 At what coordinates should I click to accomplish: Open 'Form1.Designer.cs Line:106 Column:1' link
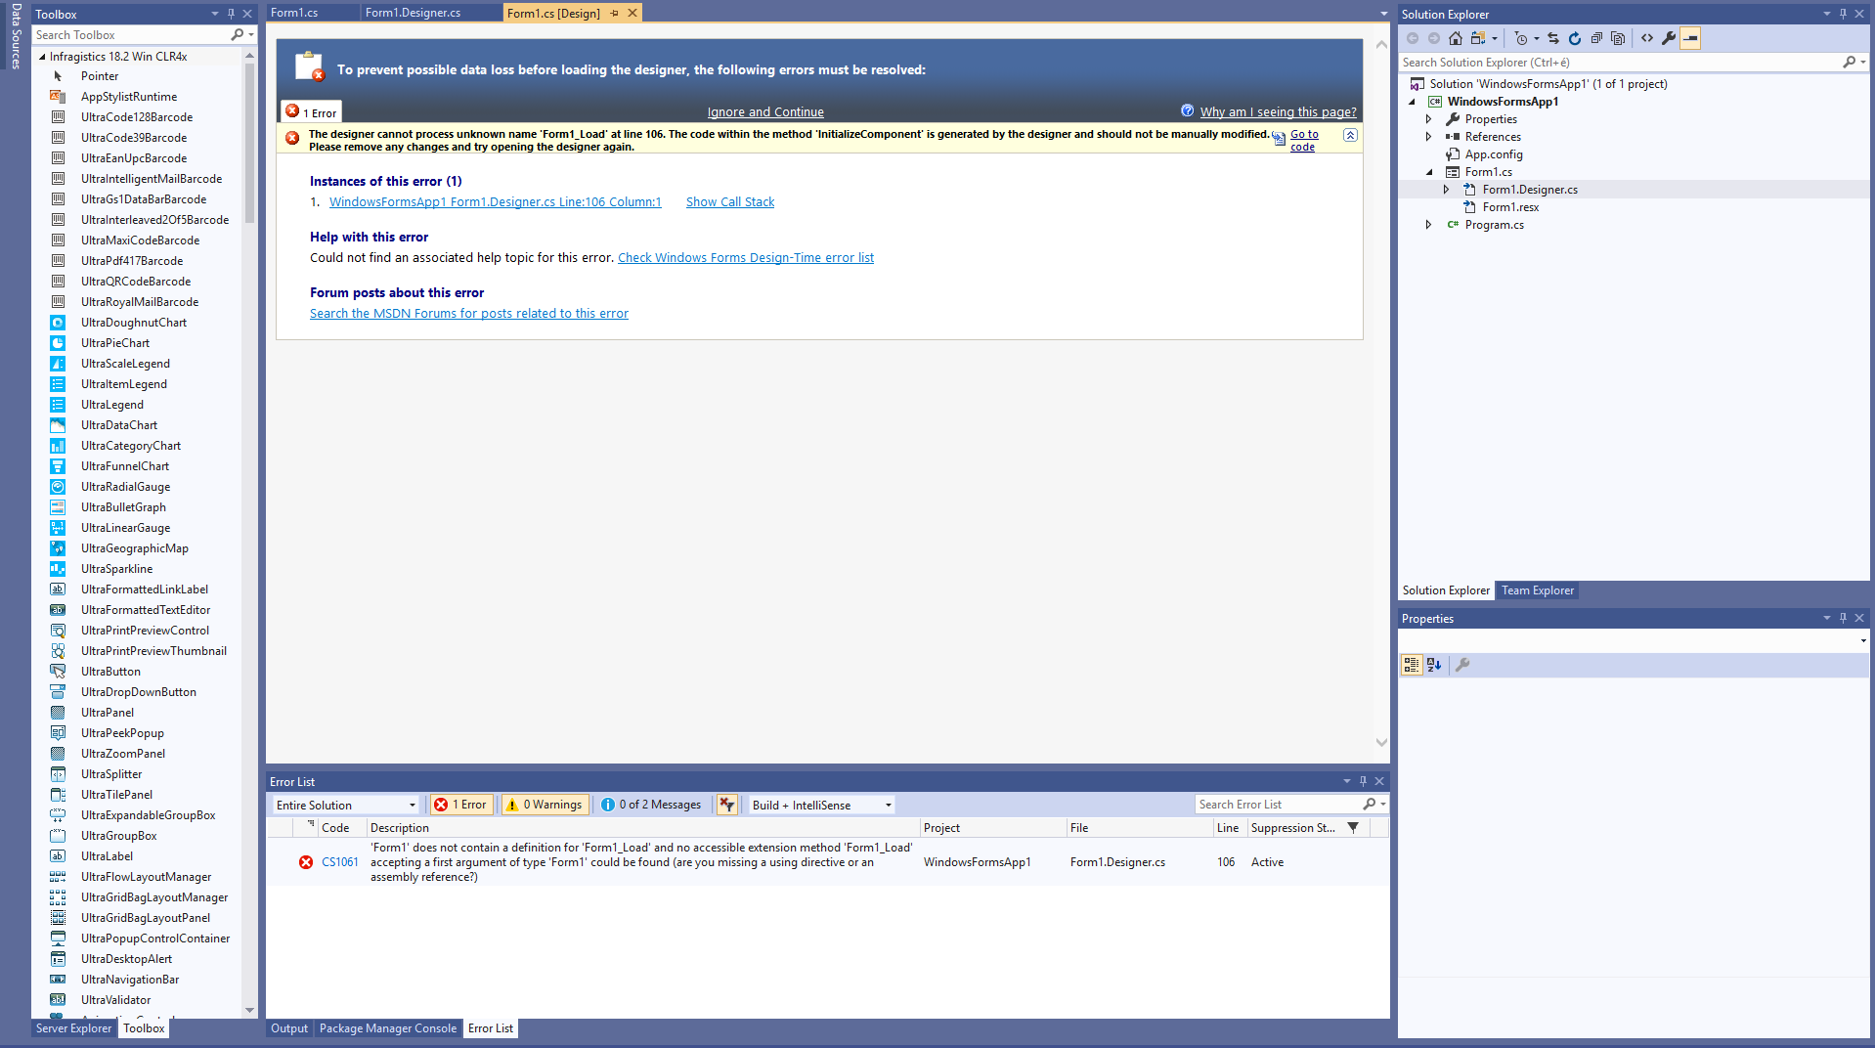(x=496, y=202)
